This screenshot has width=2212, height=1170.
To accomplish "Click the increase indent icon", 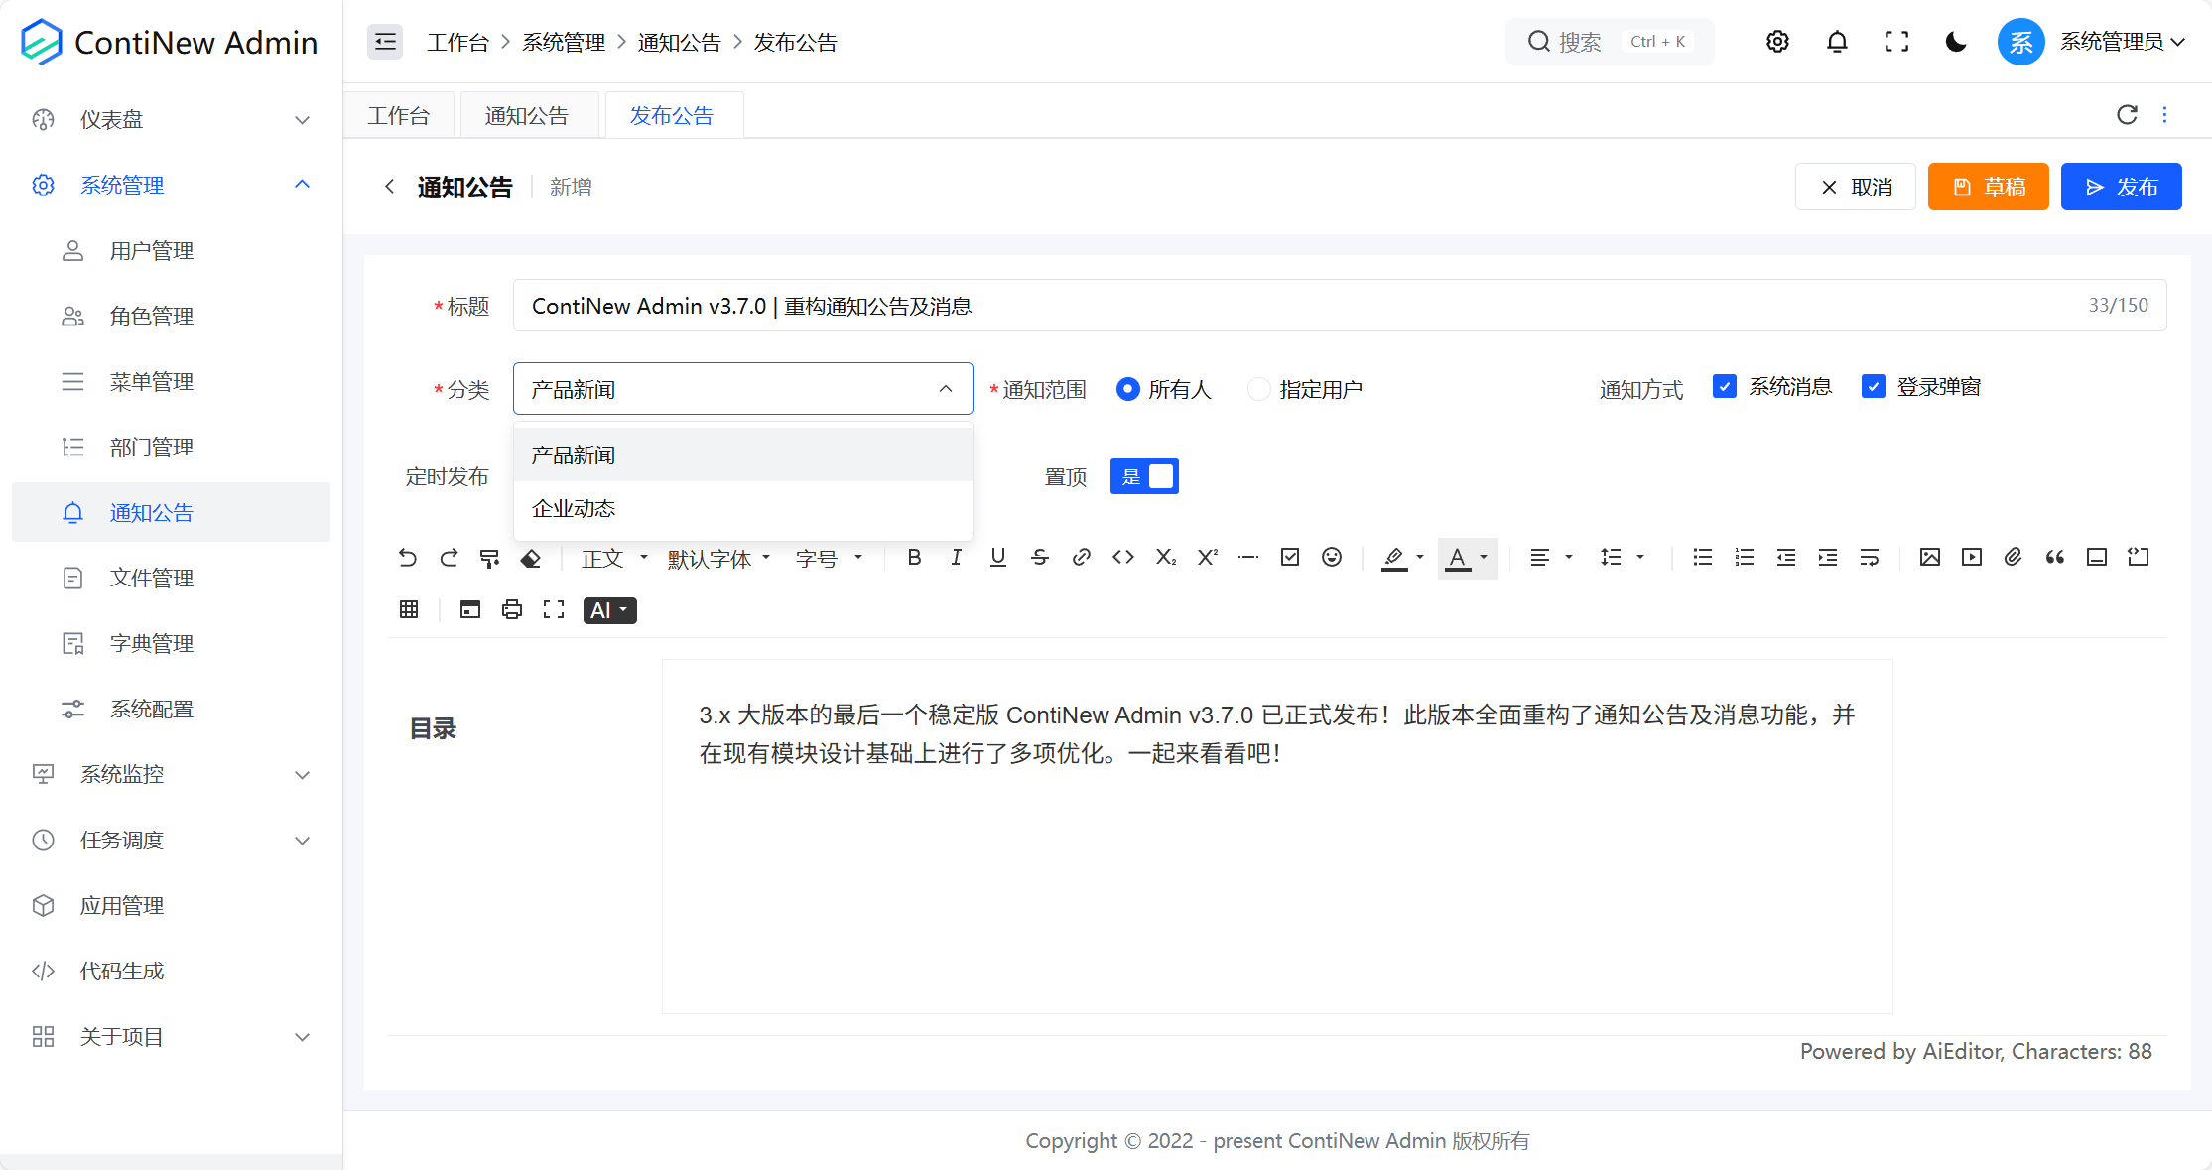I will 1827,558.
